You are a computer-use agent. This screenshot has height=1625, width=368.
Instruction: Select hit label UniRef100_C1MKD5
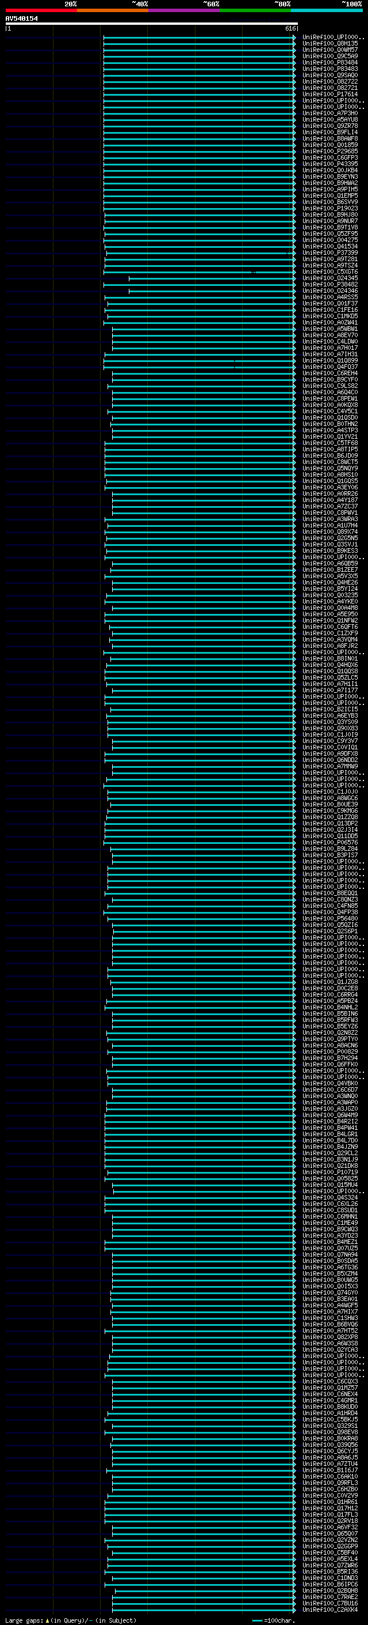330,316
